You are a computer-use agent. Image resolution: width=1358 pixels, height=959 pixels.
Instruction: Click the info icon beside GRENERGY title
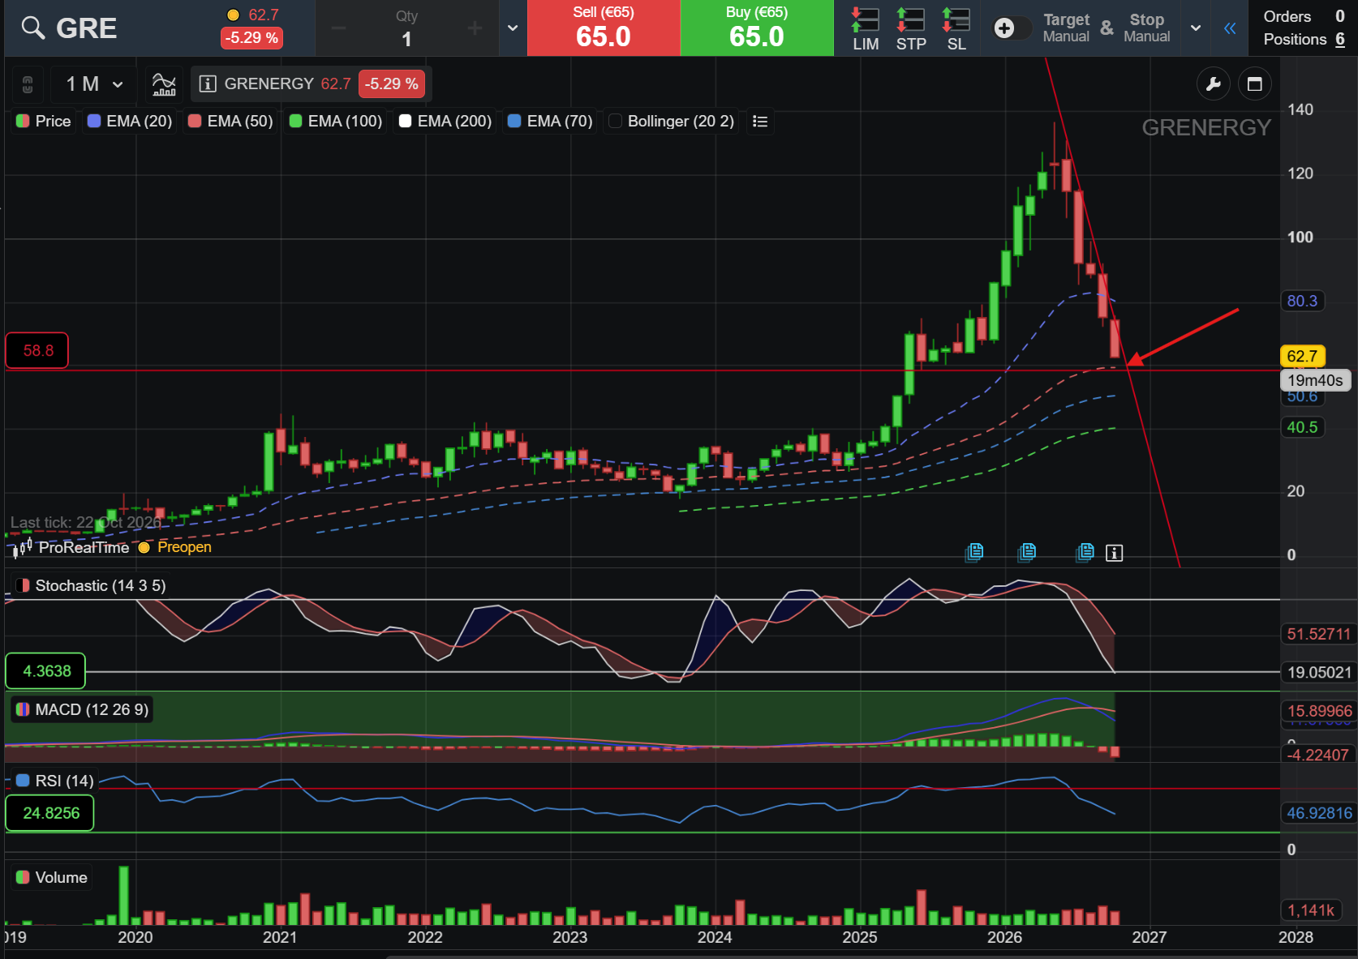(x=208, y=84)
